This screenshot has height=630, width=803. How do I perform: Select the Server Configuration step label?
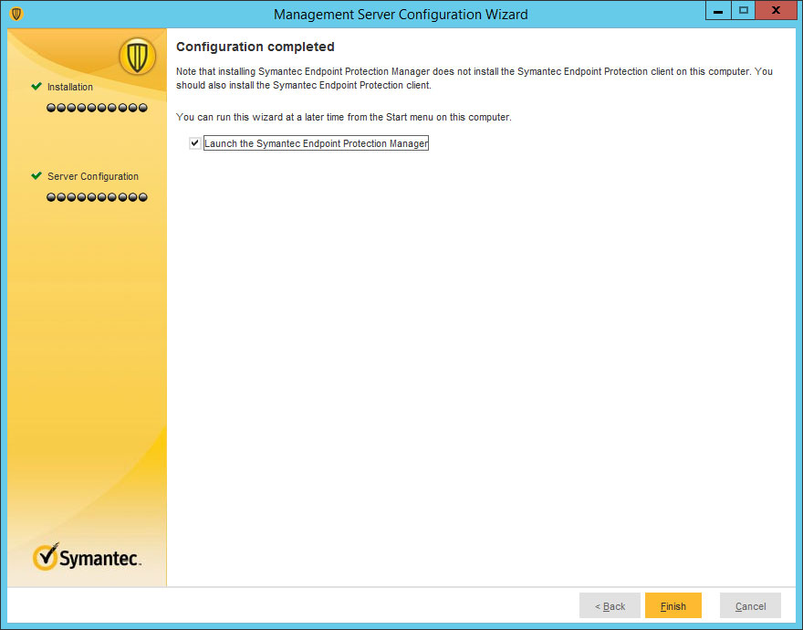93,176
